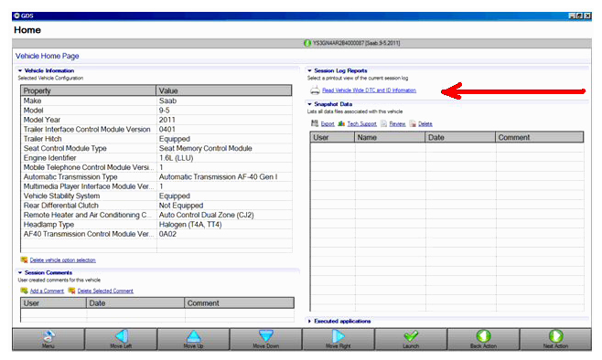Click the Export icon in Snapshot Data

click(x=315, y=123)
